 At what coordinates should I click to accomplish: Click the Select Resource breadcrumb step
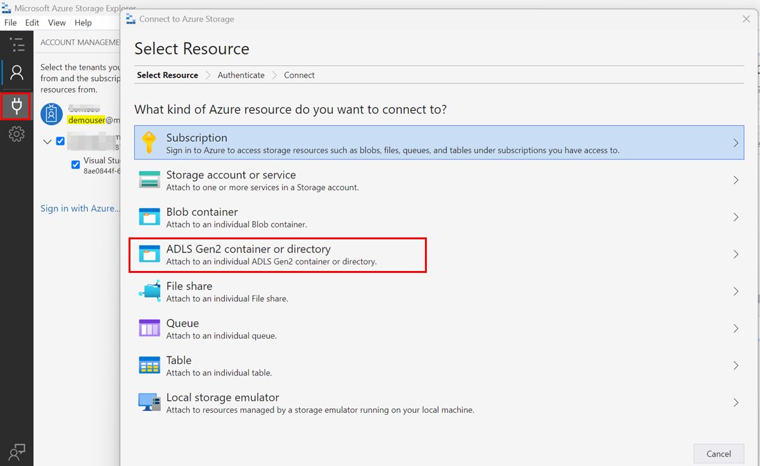point(167,75)
